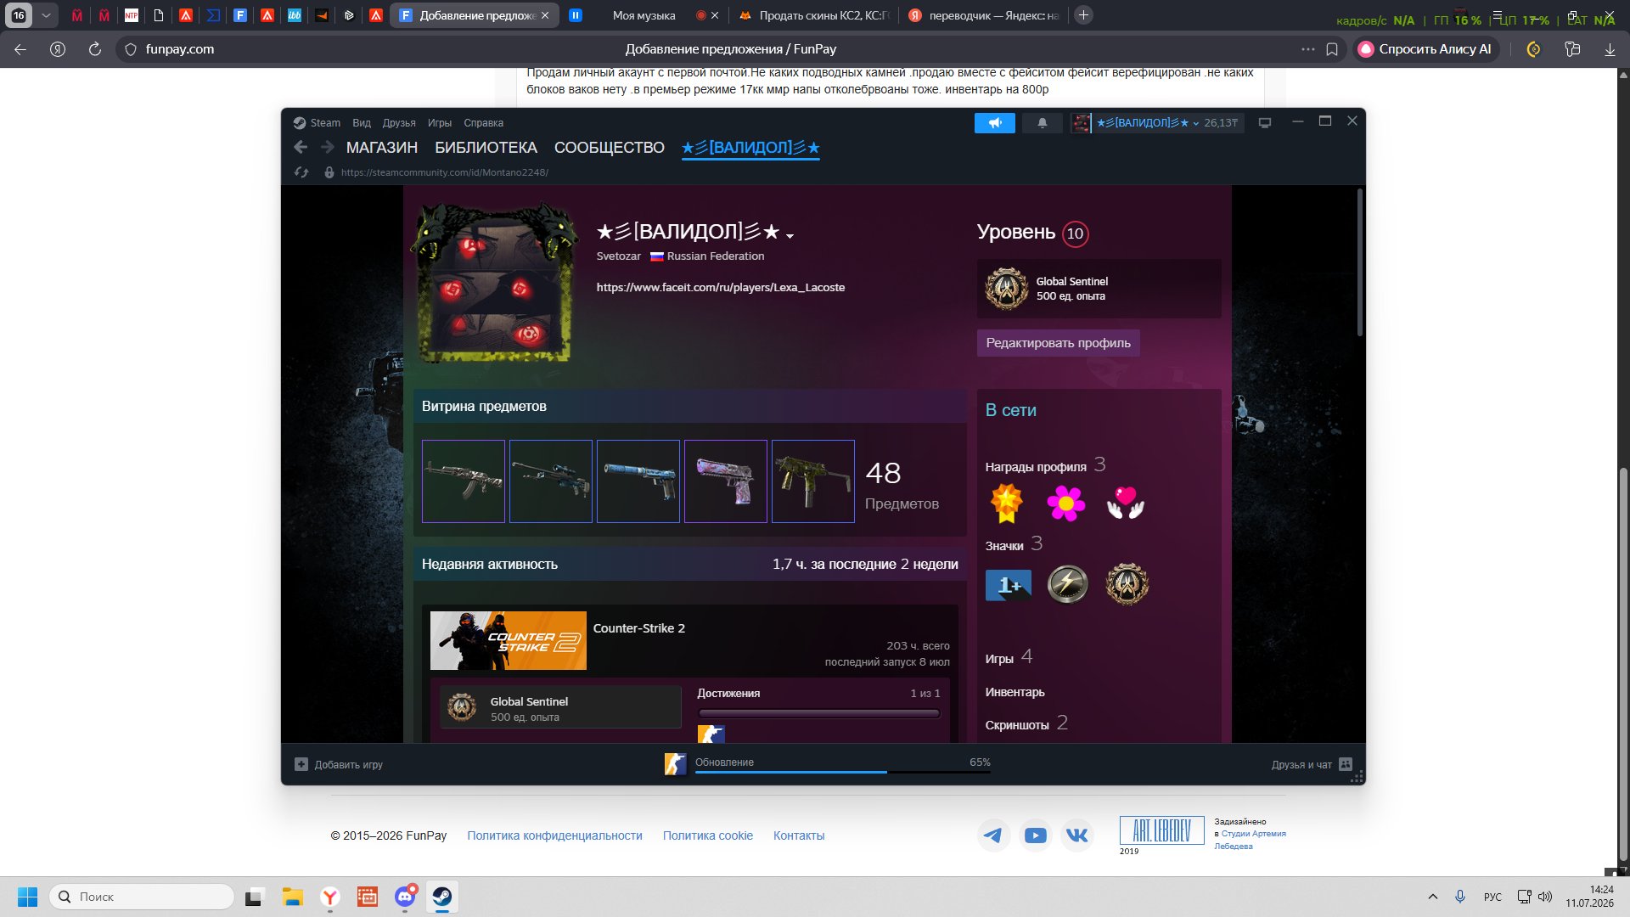The image size is (1630, 917).
Task: Expand the arrow beside profile name ВАЛИДОЛ
Action: (x=790, y=236)
